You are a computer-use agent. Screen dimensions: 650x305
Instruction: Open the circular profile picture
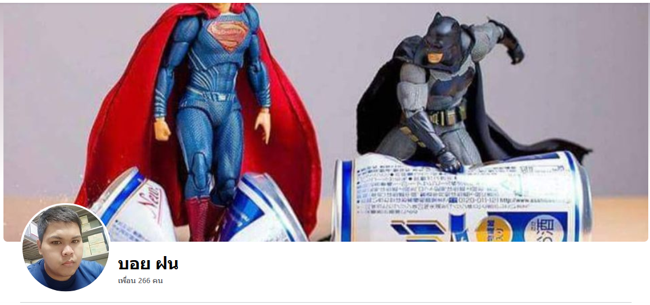pyautogui.click(x=66, y=247)
